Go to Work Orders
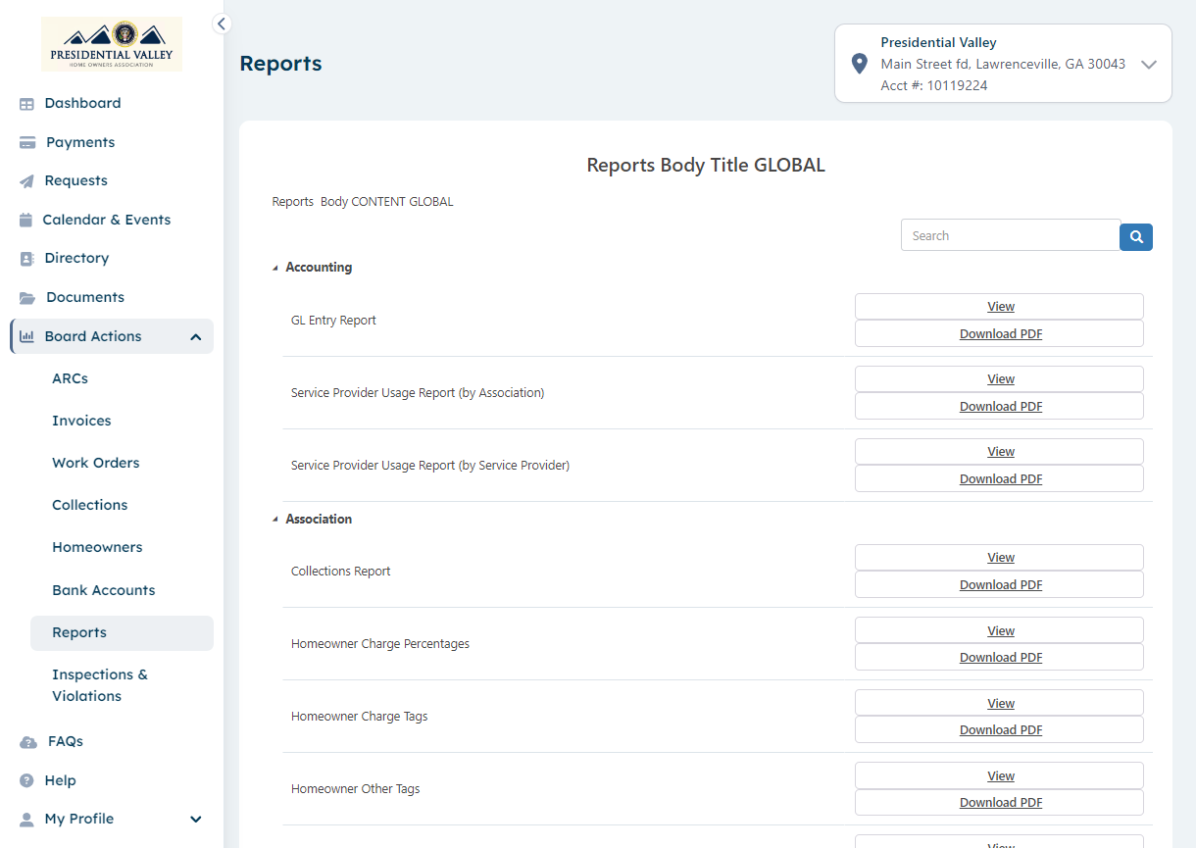 tap(95, 463)
